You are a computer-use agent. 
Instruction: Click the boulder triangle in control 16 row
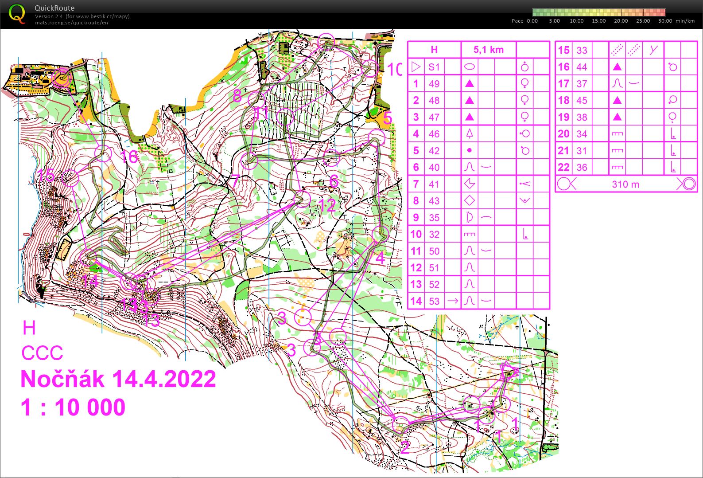[617, 67]
